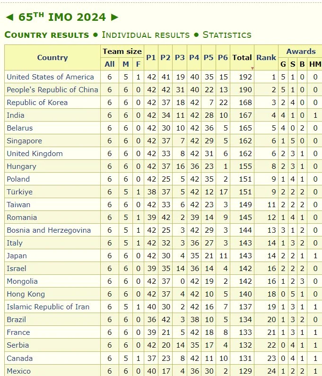Image resolution: width=322 pixels, height=376 pixels.
Task: Sort by P1 column header
Action: click(151, 58)
